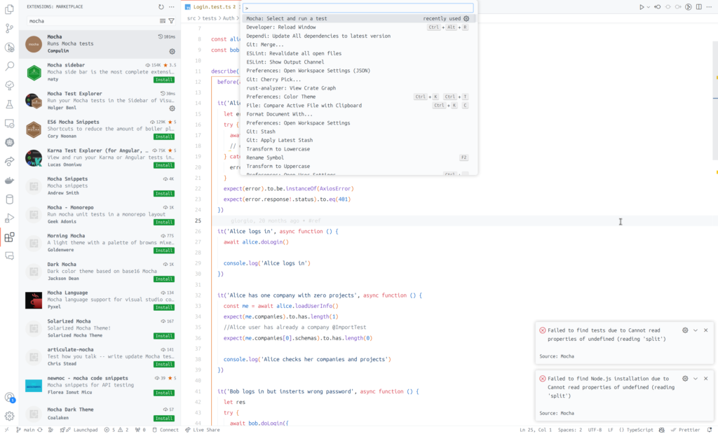This screenshot has width=718, height=434.
Task: Choose 'Preferences: Color Theme' command
Action: [x=280, y=97]
